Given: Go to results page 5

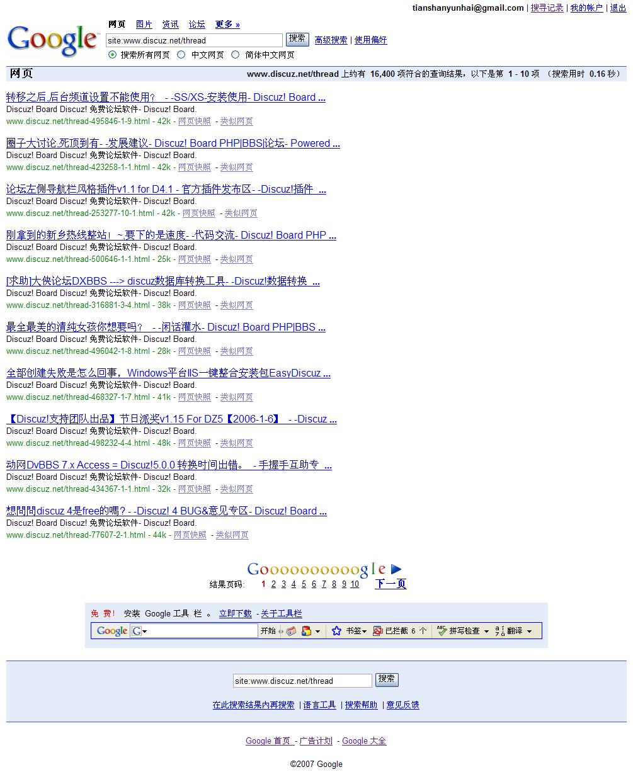Looking at the screenshot, I should (304, 584).
